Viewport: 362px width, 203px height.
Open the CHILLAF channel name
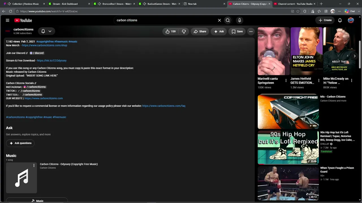pos(325,144)
